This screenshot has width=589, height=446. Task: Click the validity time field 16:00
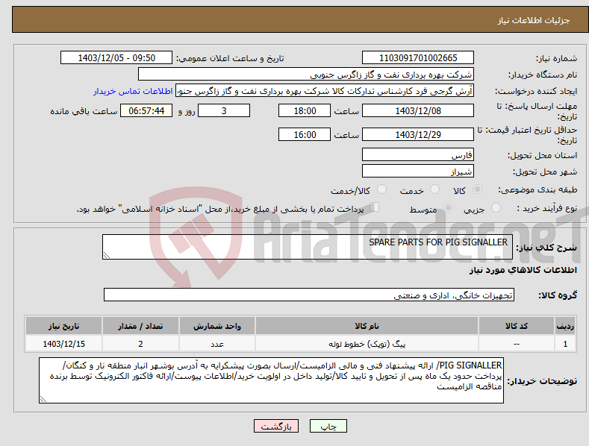(x=305, y=134)
